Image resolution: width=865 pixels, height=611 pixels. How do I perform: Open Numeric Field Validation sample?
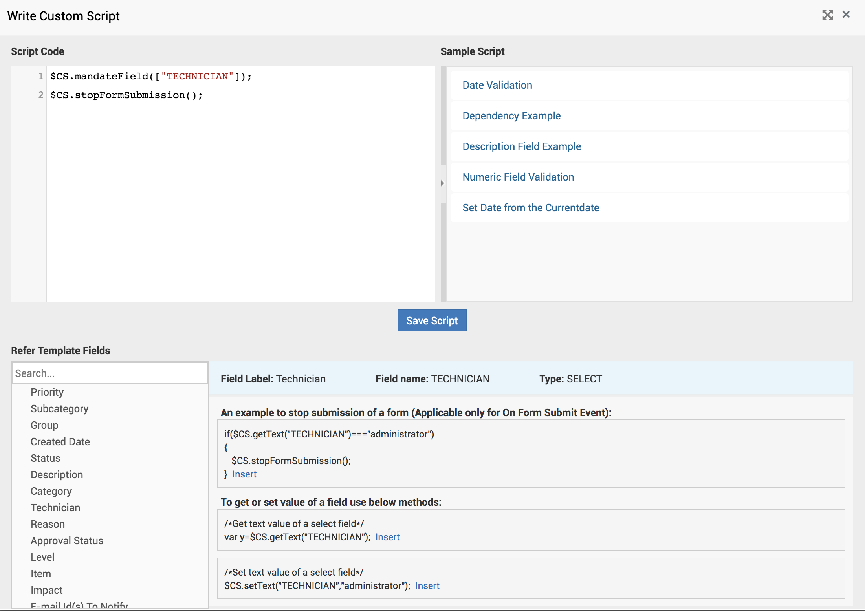518,177
